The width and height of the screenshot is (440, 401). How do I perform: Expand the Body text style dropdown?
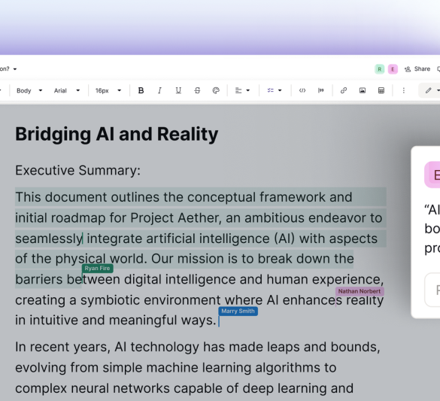pos(29,90)
